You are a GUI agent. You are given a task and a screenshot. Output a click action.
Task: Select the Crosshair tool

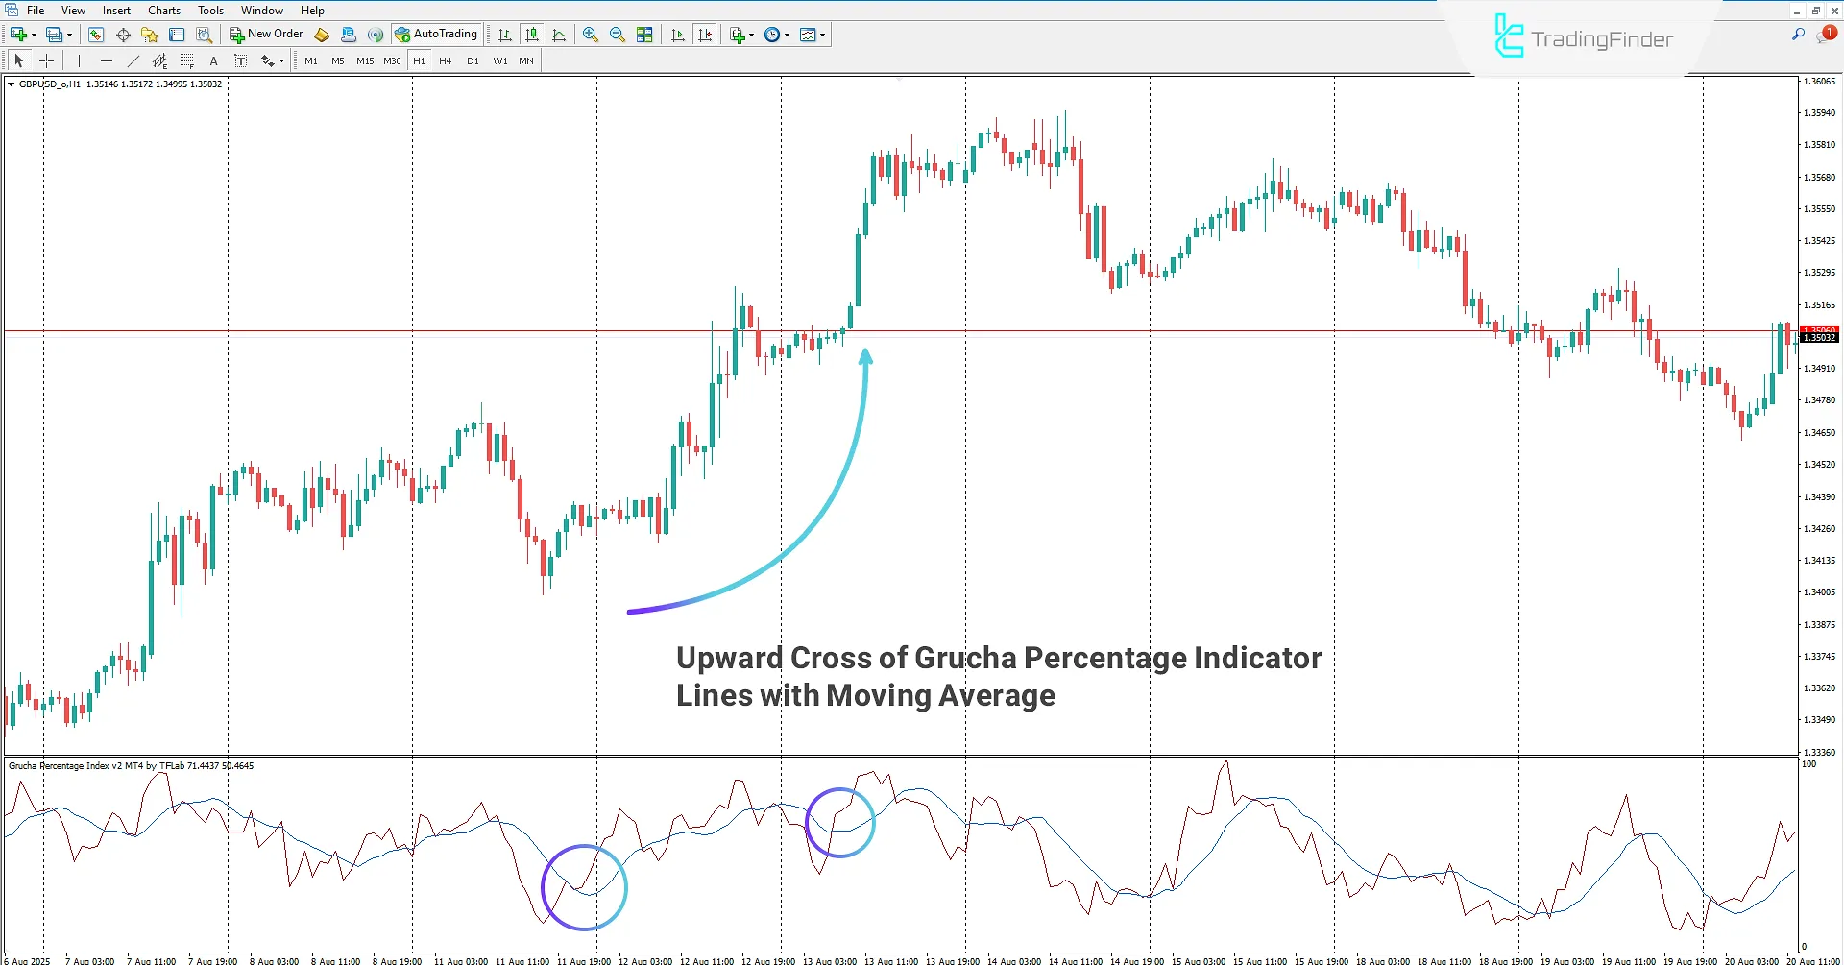pyautogui.click(x=46, y=60)
